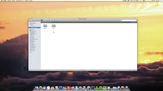Switch to icon view
Viewport: 163px width, 91px height.
(42, 20)
